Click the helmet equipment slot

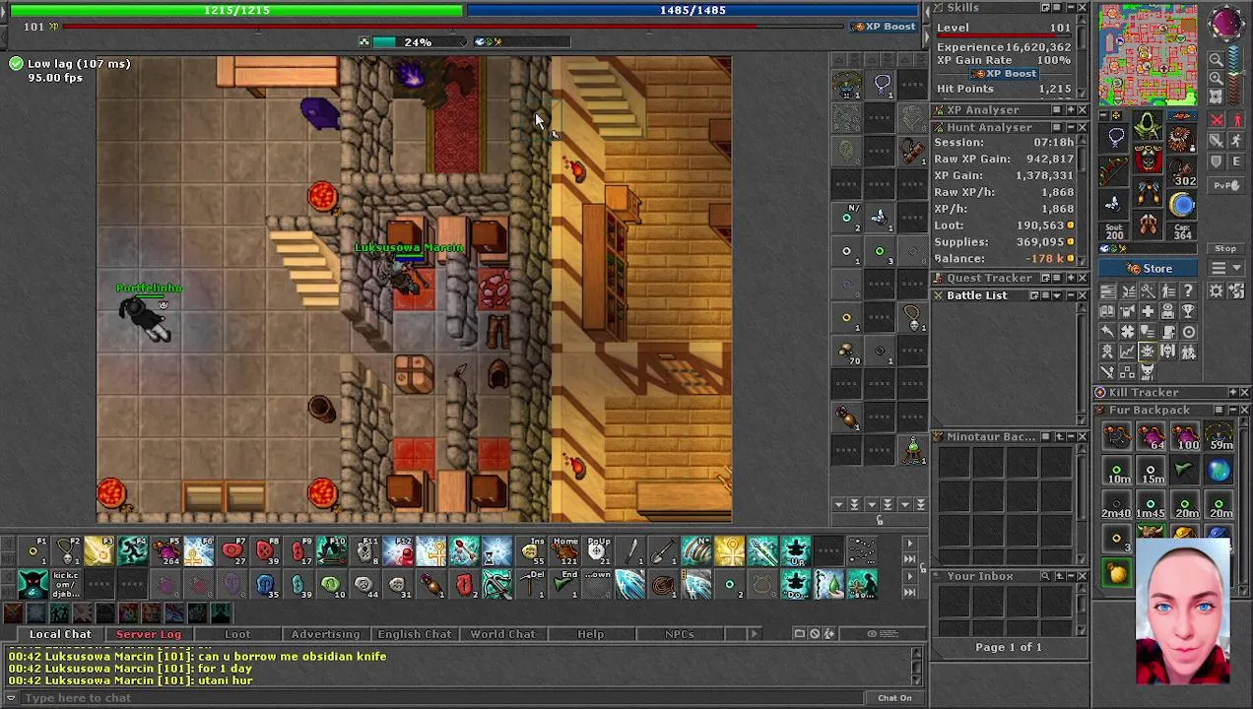pyautogui.click(x=1148, y=125)
